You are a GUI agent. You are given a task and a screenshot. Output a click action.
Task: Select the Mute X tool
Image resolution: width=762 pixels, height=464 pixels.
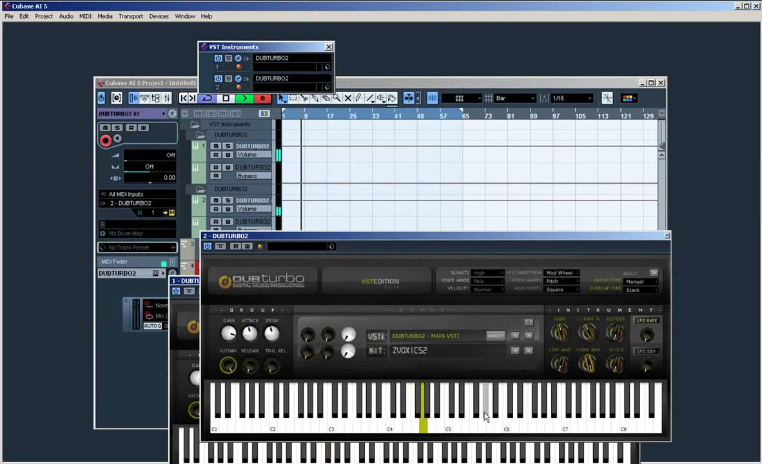[x=348, y=98]
